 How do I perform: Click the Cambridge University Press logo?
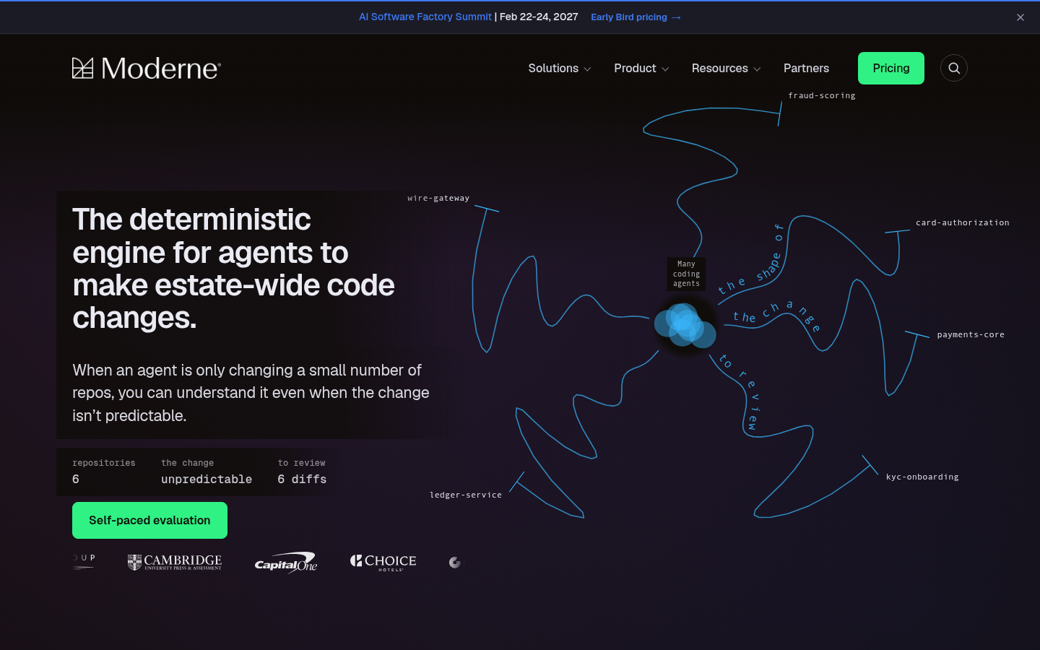(175, 563)
